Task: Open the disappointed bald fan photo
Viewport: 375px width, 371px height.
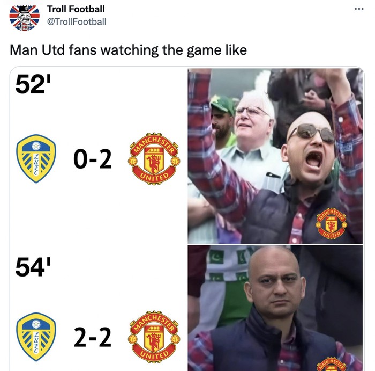Action: click(x=275, y=308)
